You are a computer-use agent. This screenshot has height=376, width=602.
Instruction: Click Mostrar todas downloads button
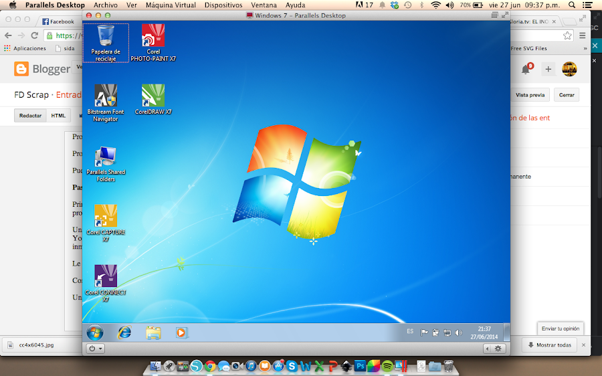coord(550,345)
